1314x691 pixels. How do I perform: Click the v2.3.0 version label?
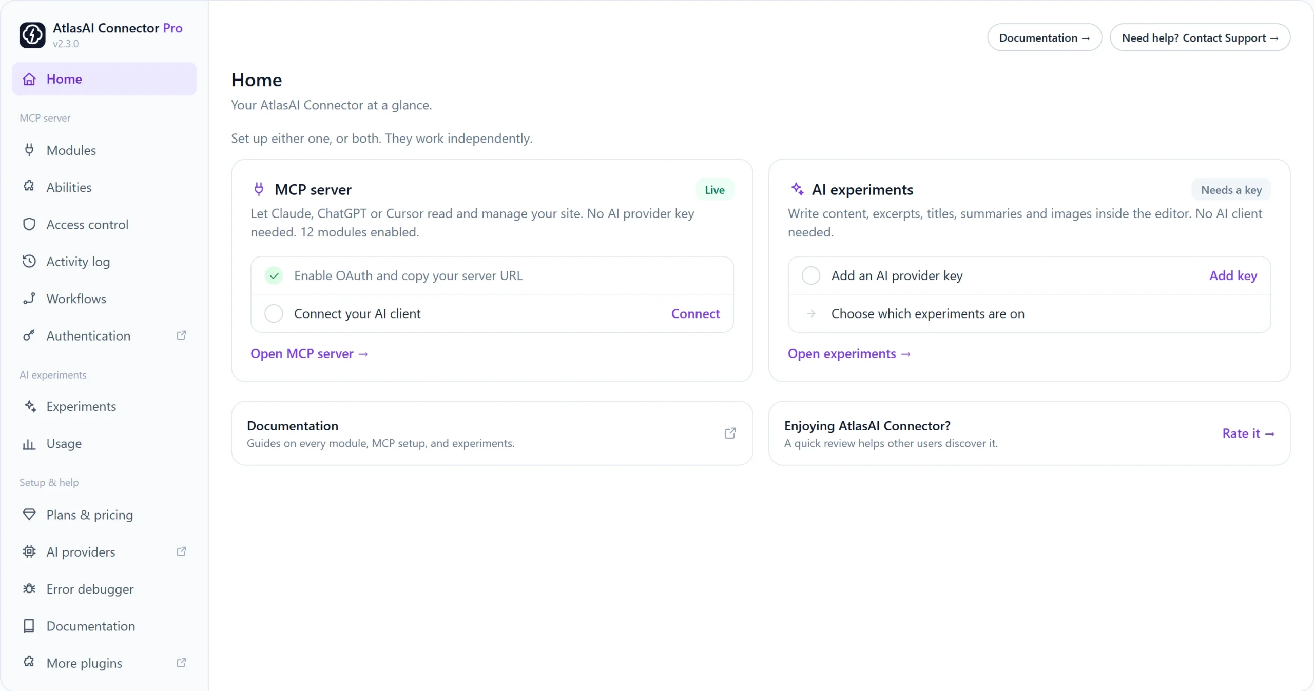(x=66, y=44)
